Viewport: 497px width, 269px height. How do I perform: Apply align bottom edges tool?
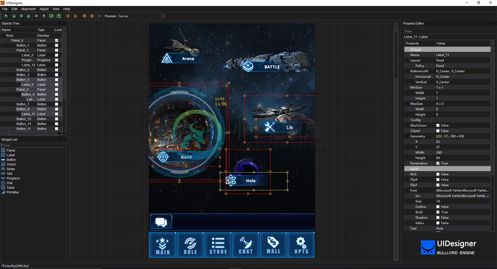click(x=29, y=16)
